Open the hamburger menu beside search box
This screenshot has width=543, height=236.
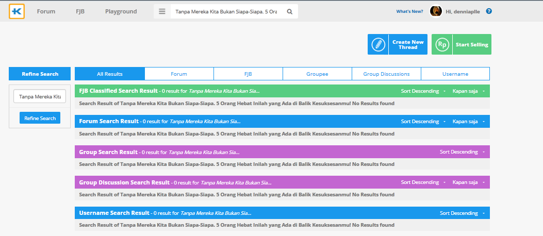[162, 11]
